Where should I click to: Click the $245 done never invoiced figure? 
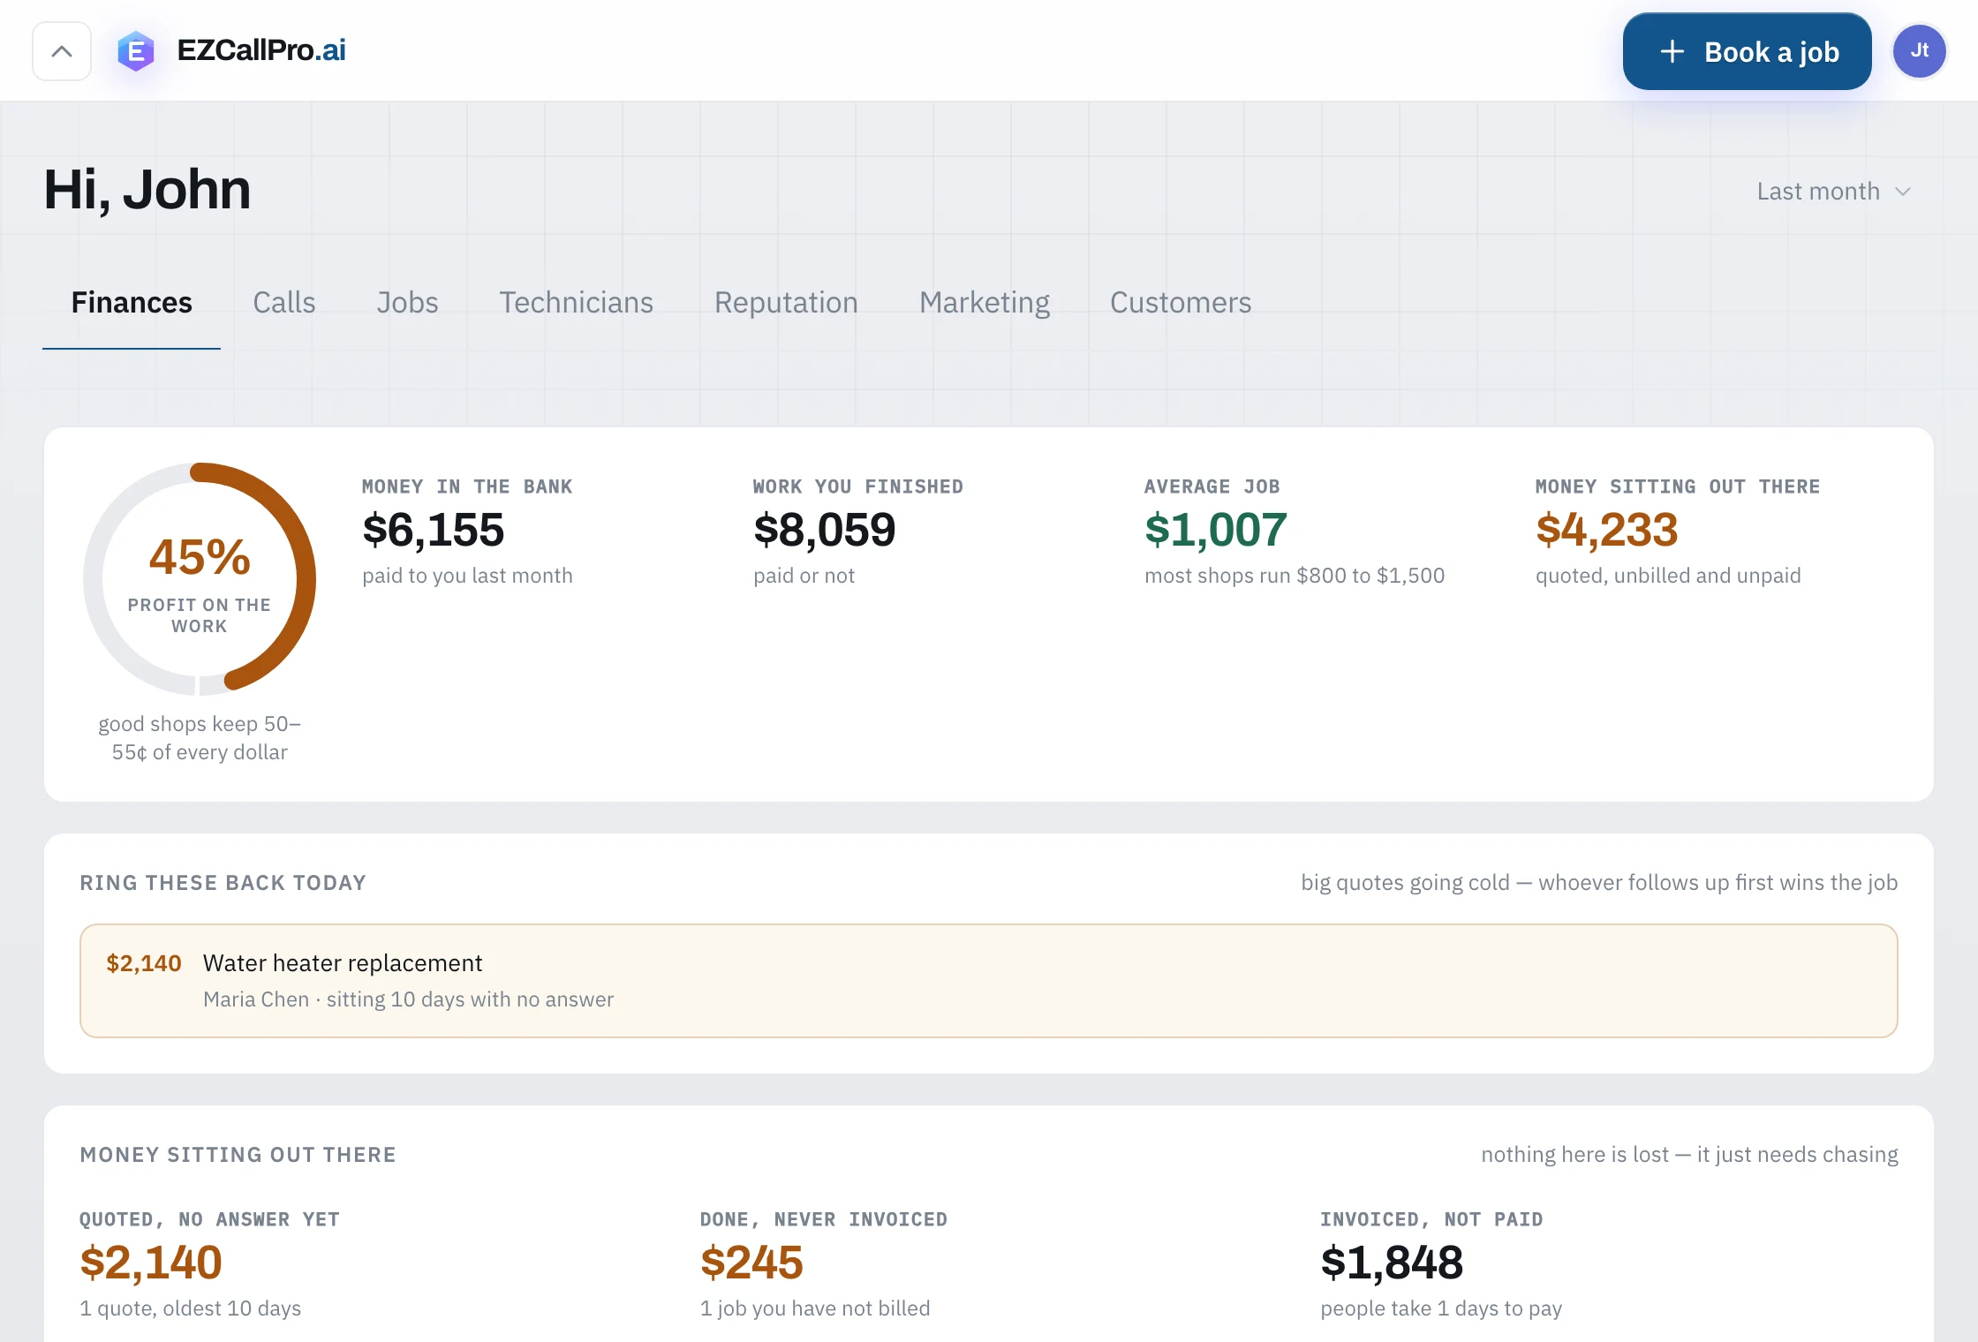(751, 1262)
